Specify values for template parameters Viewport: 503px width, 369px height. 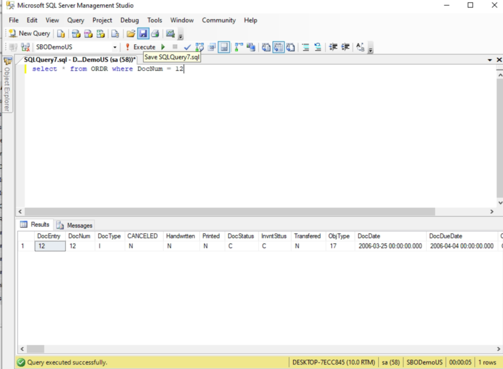click(x=360, y=47)
